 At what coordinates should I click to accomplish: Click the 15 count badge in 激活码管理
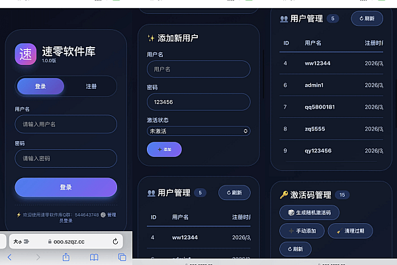tap(342, 195)
